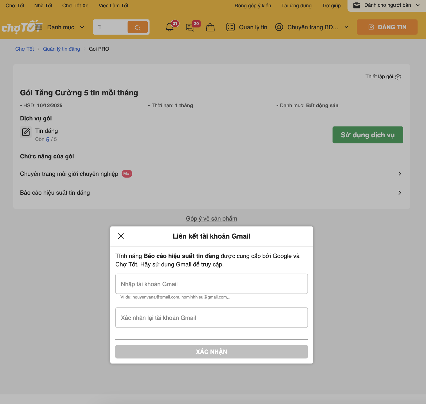Go to the Việc Làm Tốt tab

[113, 6]
